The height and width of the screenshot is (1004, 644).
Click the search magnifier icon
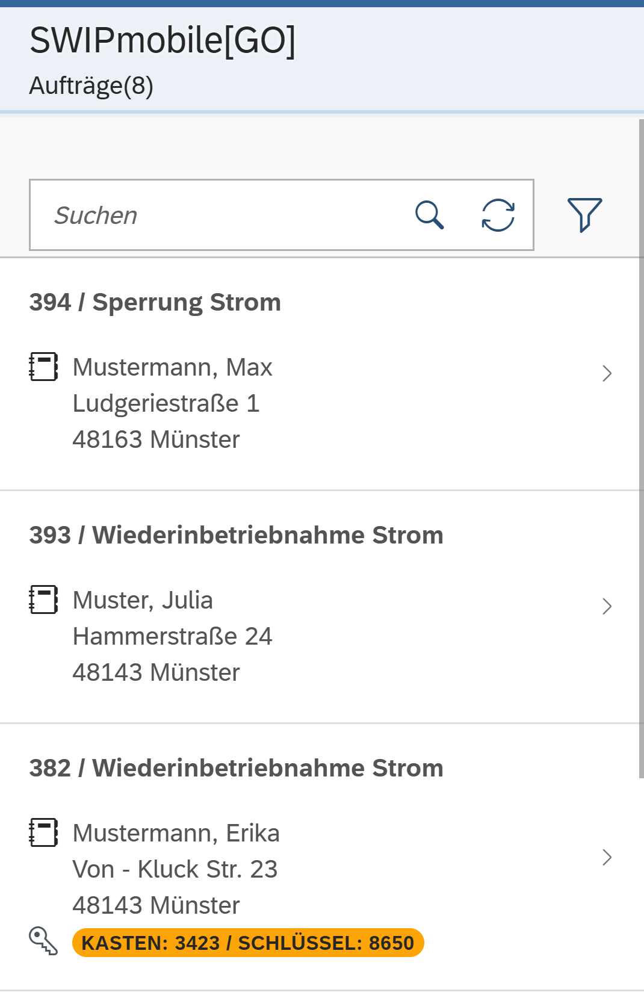click(x=429, y=215)
